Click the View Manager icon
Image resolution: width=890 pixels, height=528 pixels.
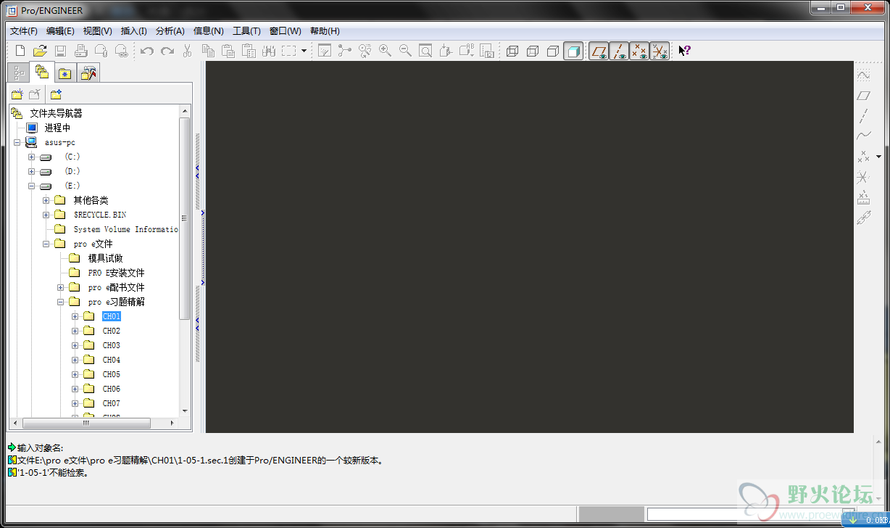[x=486, y=51]
